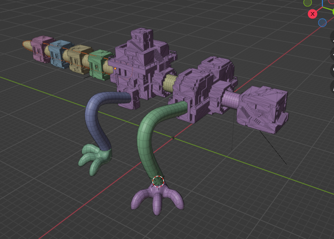Select the tan block segment
The image size is (334, 239).
(x=79, y=58)
